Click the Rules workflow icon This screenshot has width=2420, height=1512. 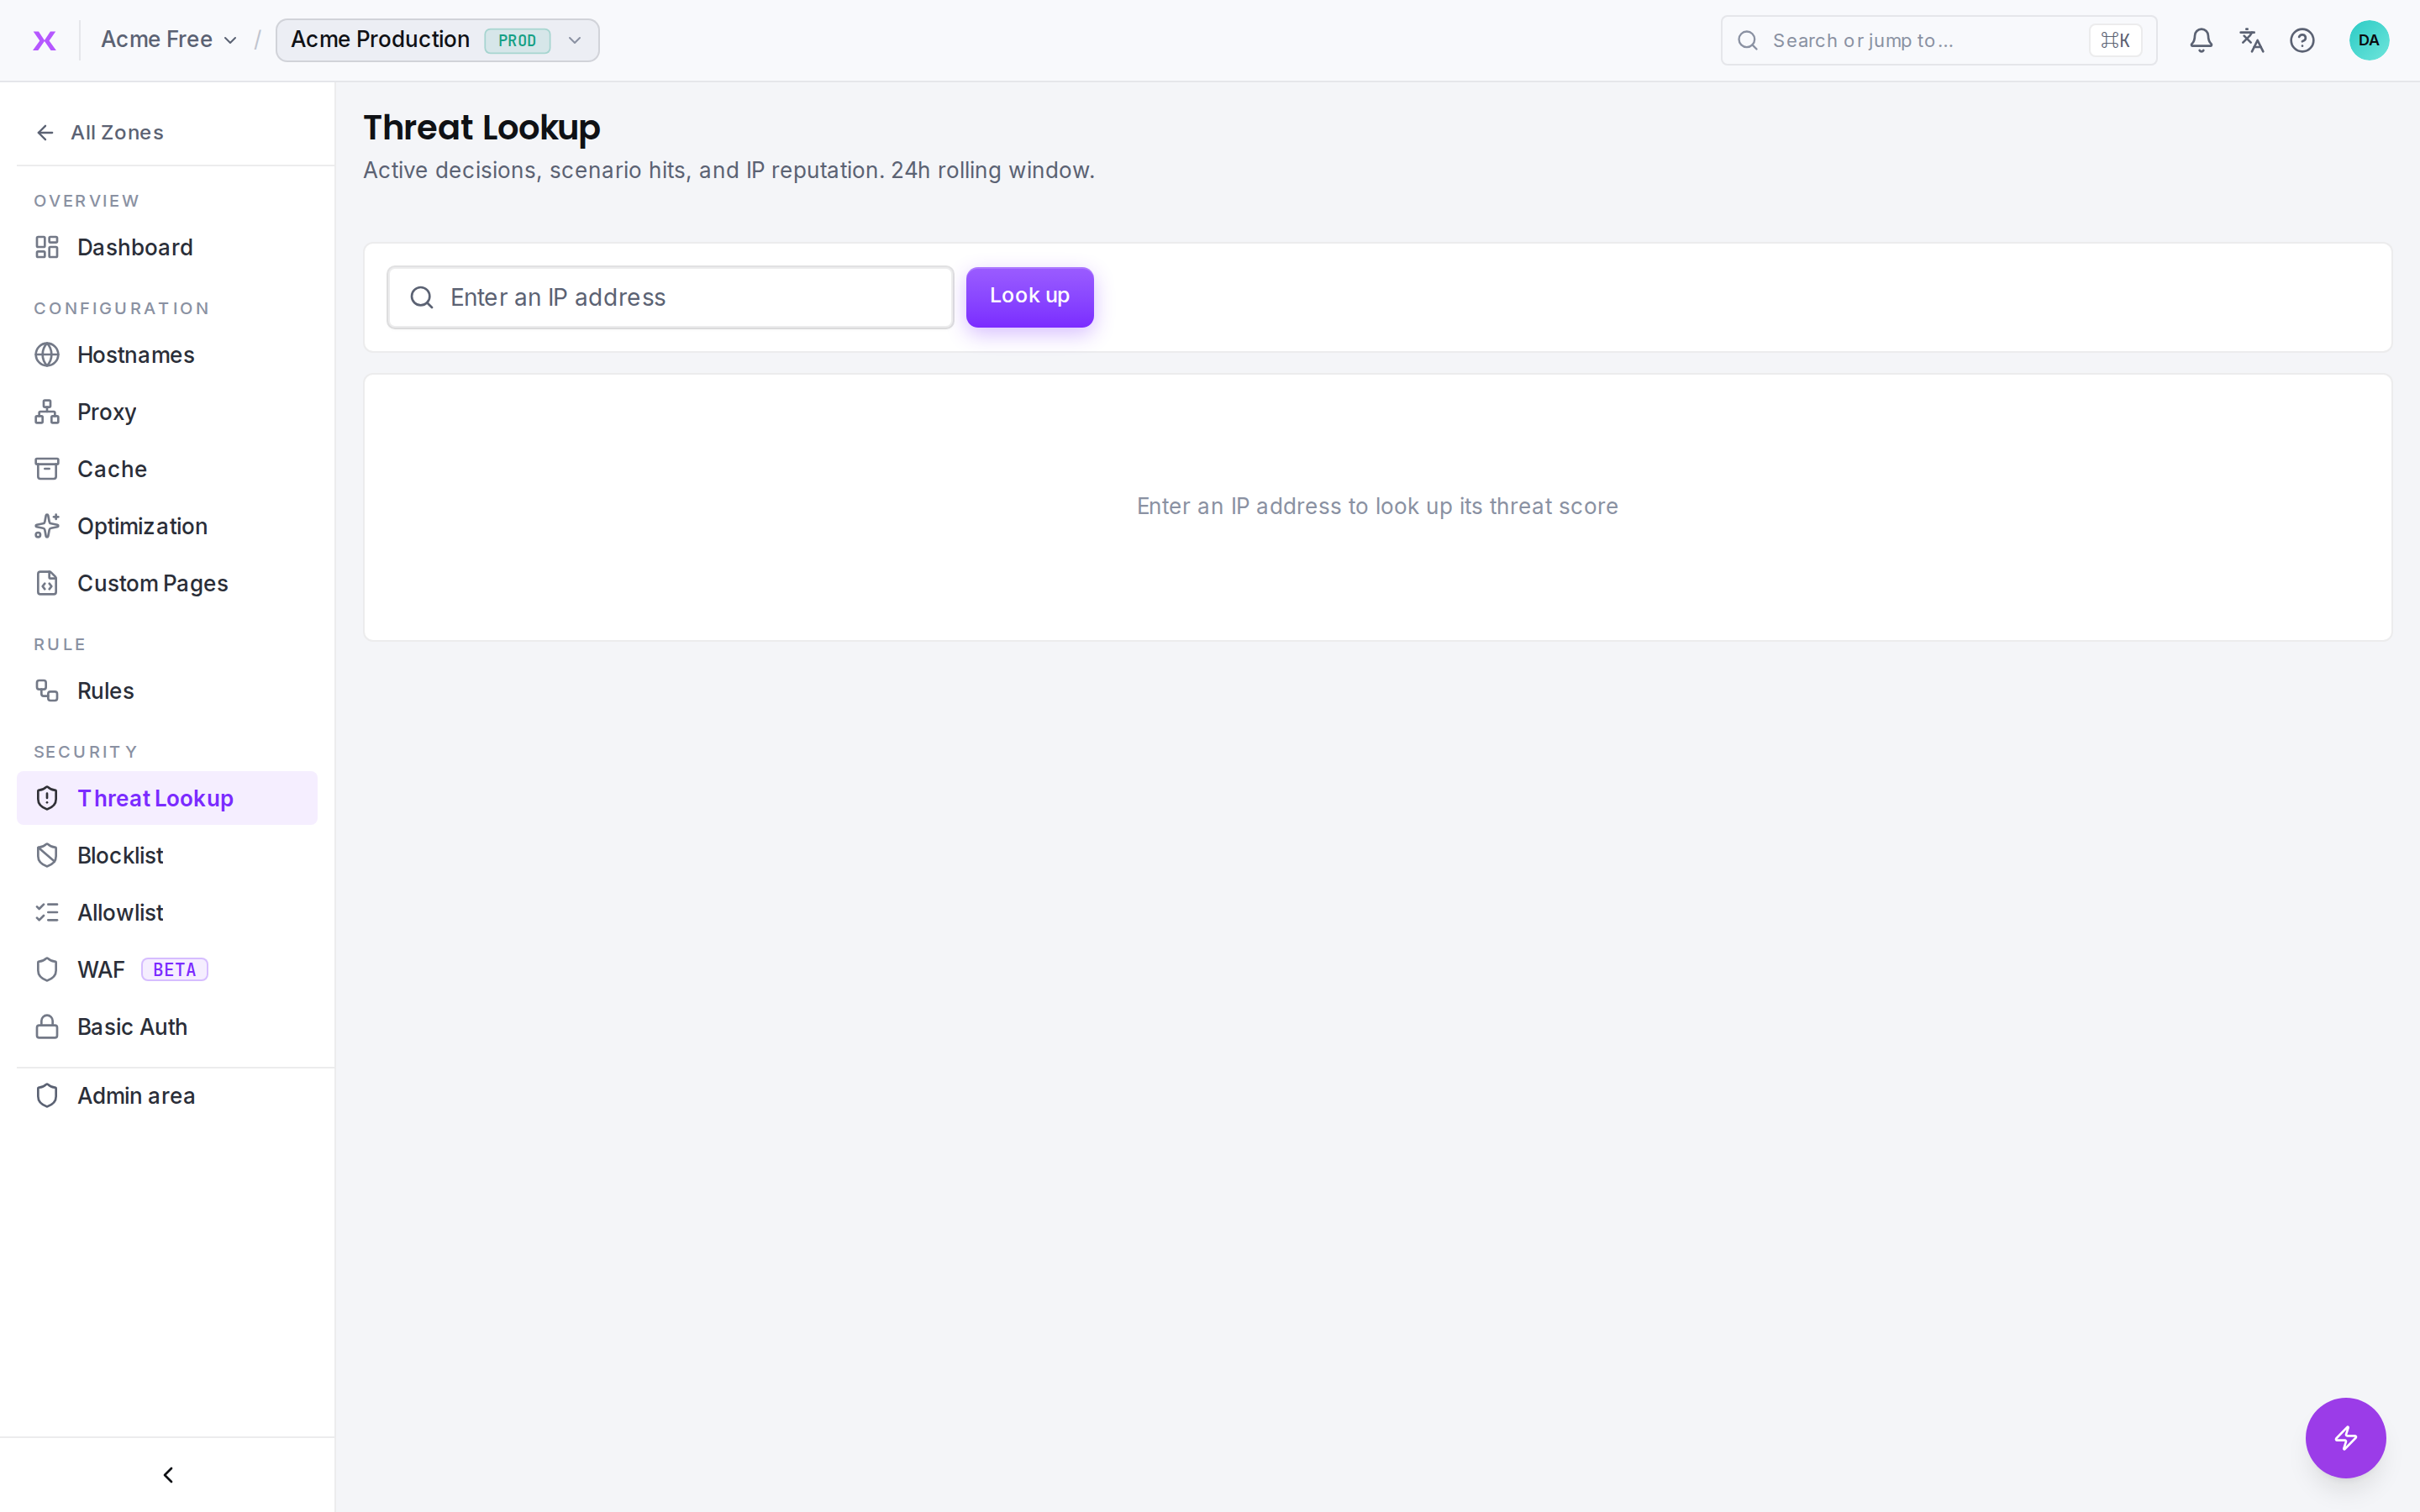(47, 691)
